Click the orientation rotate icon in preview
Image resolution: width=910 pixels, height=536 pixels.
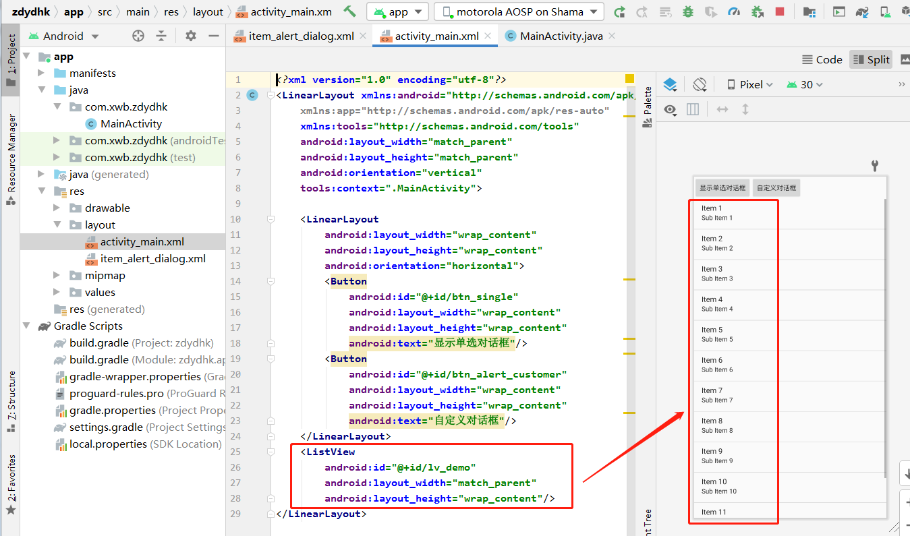click(700, 84)
